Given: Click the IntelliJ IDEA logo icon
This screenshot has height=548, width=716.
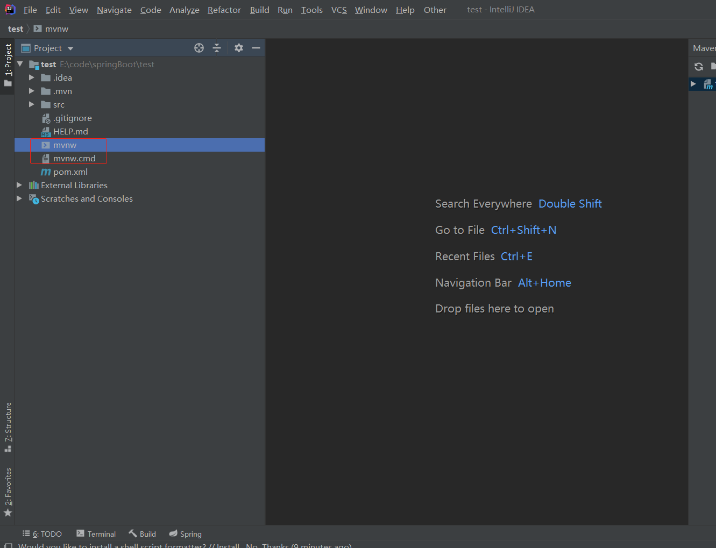Looking at the screenshot, I should [x=10, y=9].
